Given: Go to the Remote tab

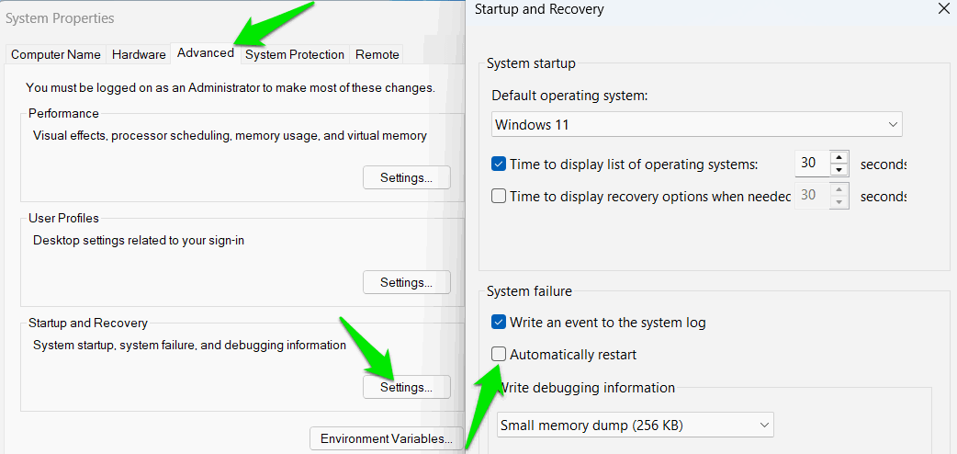Looking at the screenshot, I should (377, 54).
